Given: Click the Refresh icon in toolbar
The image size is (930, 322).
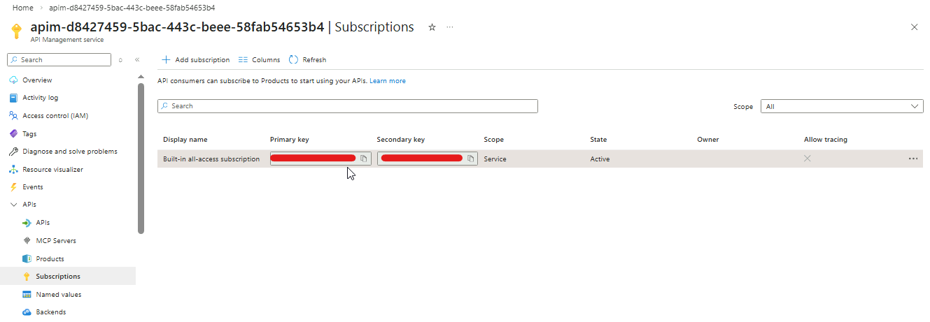Looking at the screenshot, I should pos(294,60).
